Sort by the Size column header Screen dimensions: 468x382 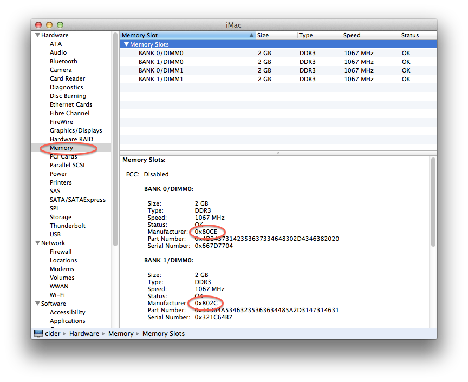276,35
